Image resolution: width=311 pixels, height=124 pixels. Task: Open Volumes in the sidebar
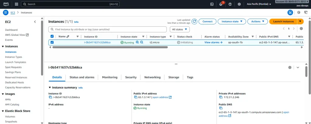[x=10, y=117]
